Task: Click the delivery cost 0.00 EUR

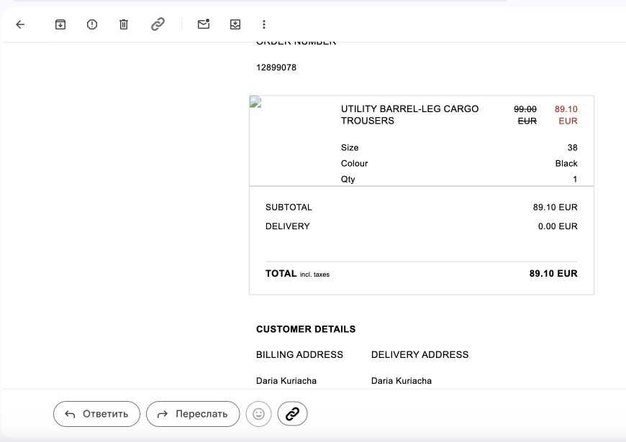Action: [x=558, y=226]
